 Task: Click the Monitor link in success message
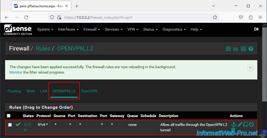click(x=16, y=72)
